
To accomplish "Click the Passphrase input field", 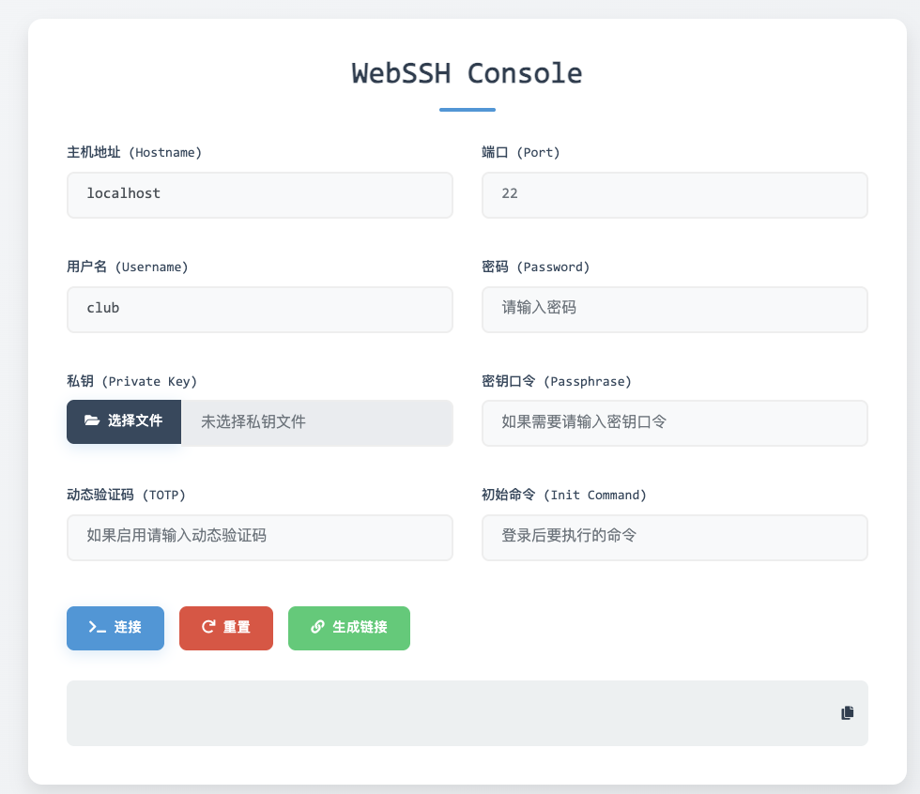I will coord(675,423).
